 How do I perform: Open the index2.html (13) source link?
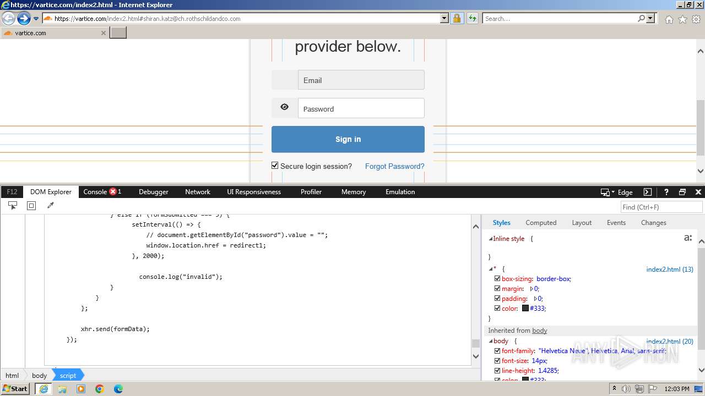point(670,269)
